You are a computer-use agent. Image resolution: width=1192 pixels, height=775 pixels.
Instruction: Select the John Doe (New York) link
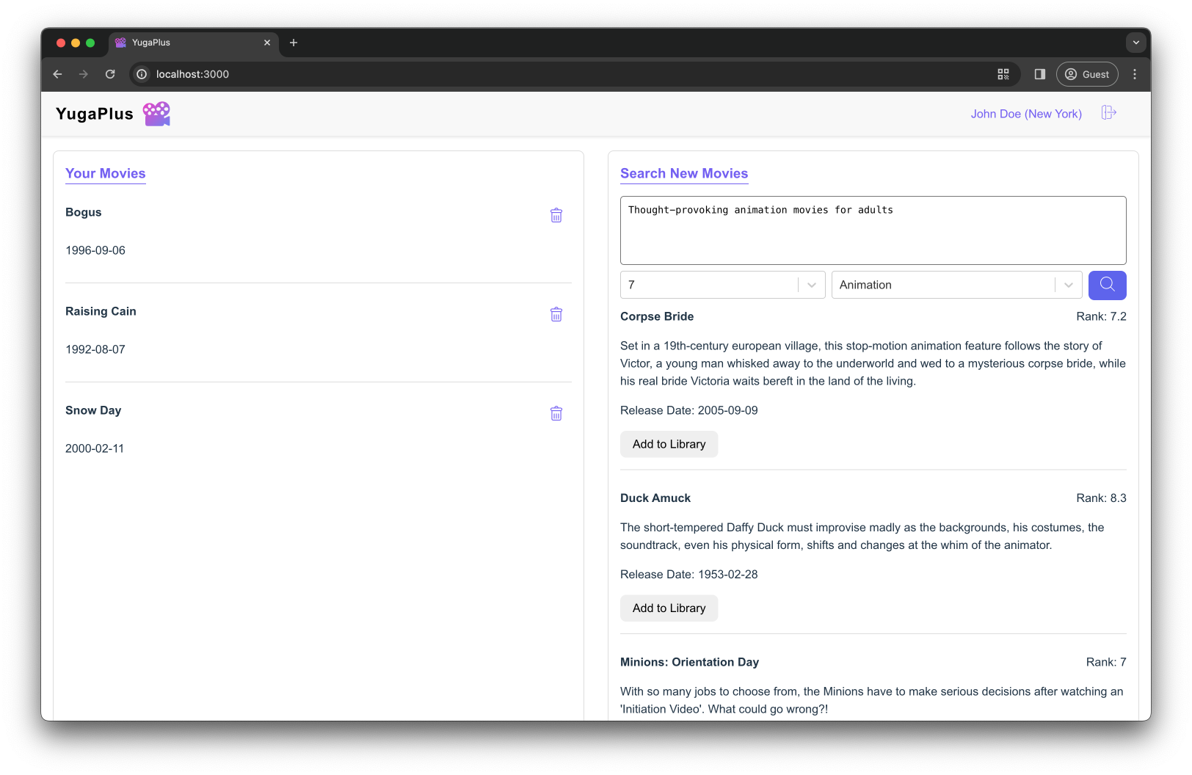[1025, 114]
